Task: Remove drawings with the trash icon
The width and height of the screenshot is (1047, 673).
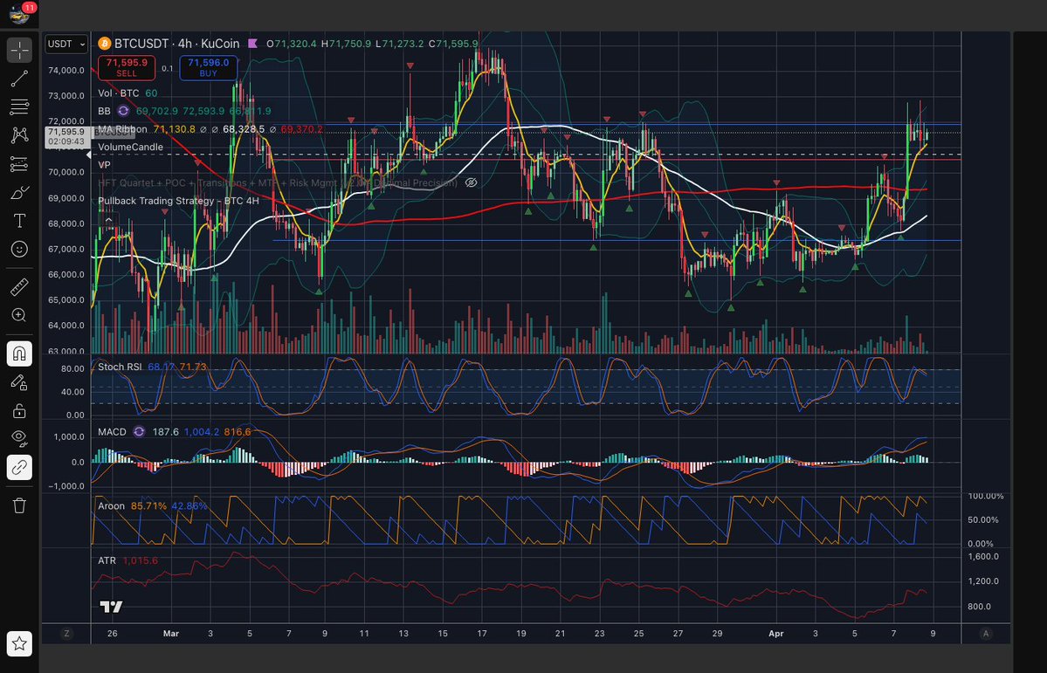Action: coord(19,505)
